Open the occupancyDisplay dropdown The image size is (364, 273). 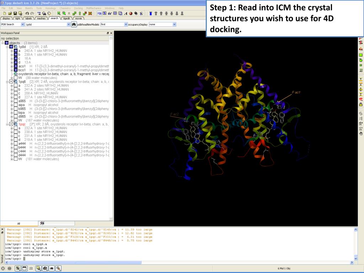174,25
